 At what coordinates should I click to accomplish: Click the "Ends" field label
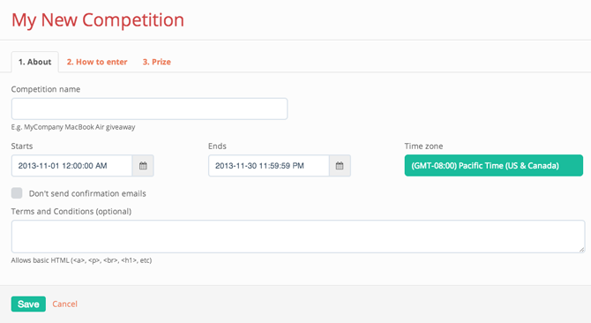tap(217, 146)
